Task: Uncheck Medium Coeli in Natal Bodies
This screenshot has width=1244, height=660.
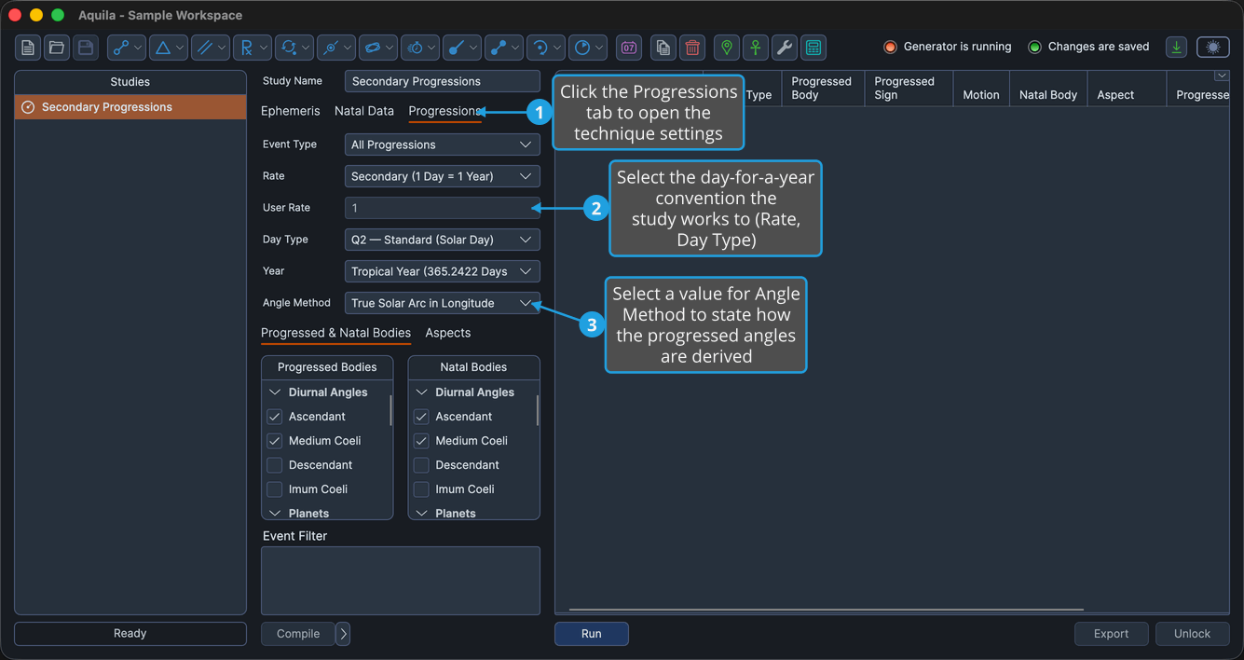Action: [421, 441]
